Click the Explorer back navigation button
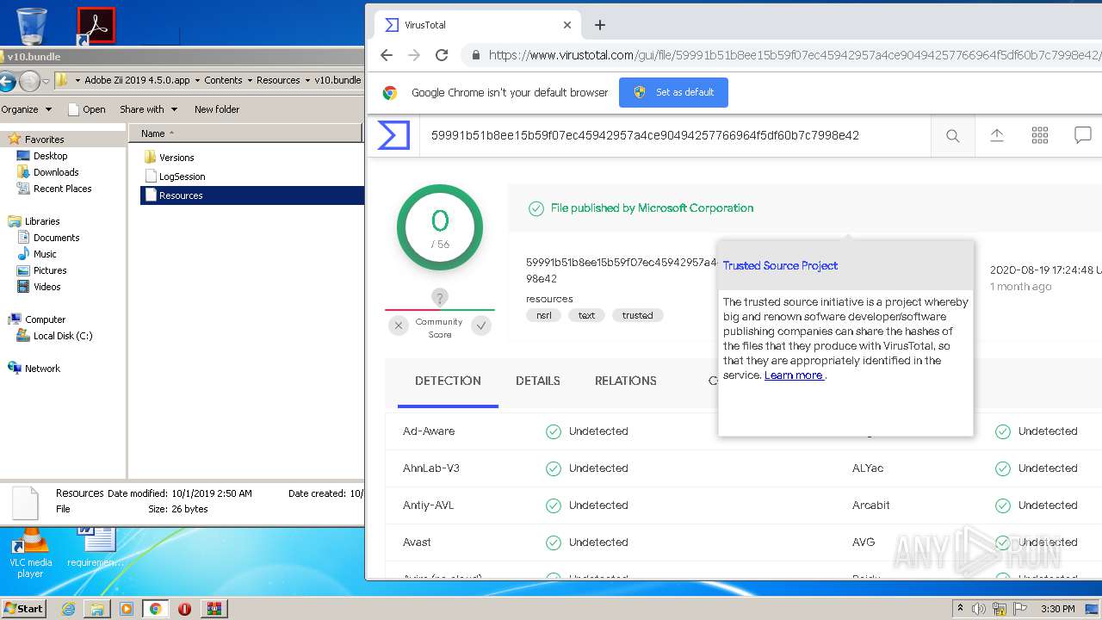Viewport: 1102px width, 620px height. (7, 81)
